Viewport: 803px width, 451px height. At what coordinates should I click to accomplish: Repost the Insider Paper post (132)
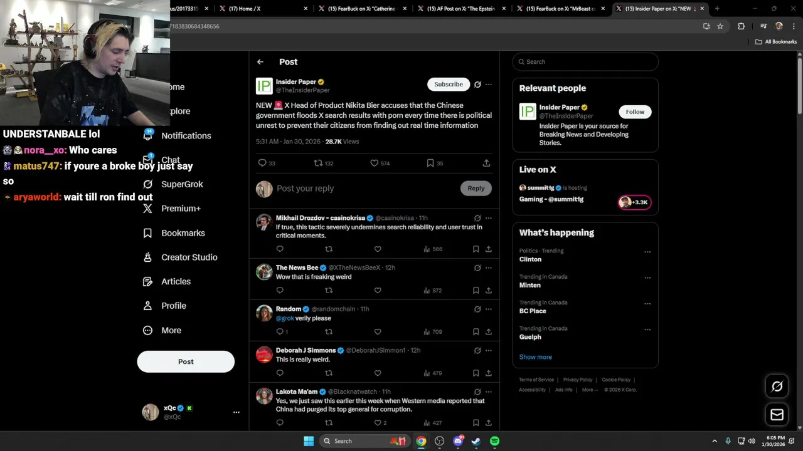tap(324, 163)
